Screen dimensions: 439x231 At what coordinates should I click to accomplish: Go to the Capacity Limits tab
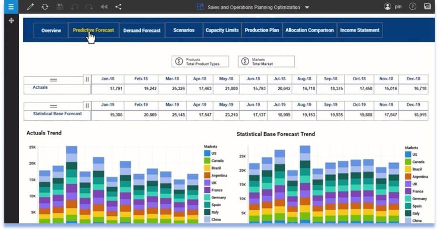(222, 30)
